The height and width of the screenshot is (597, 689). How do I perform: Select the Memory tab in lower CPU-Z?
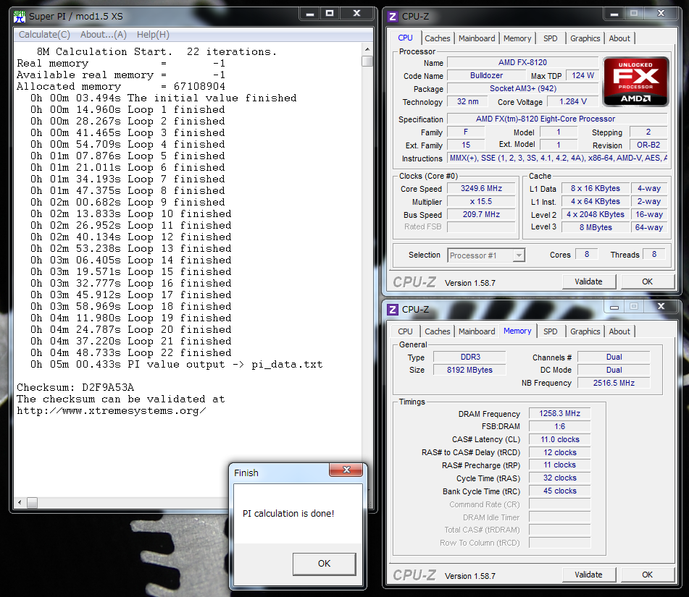(517, 331)
